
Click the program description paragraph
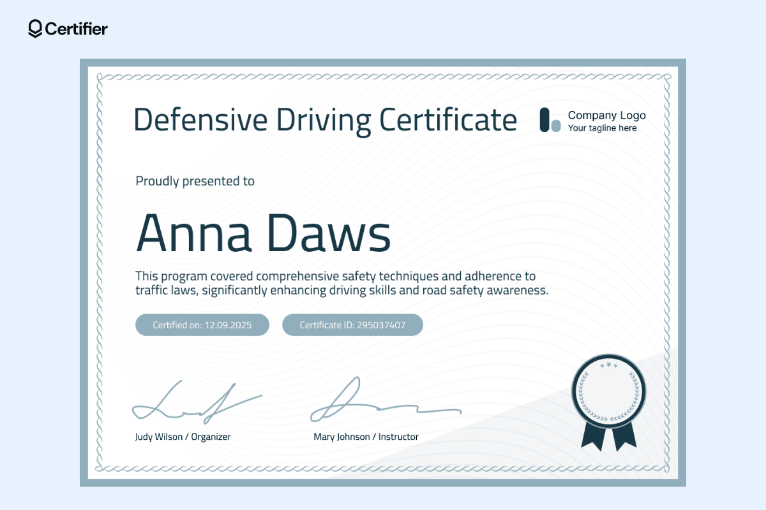pos(342,284)
